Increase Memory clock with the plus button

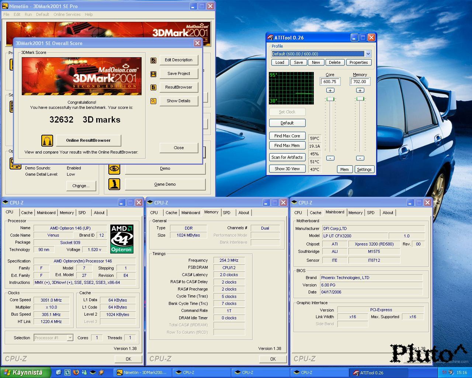click(360, 90)
